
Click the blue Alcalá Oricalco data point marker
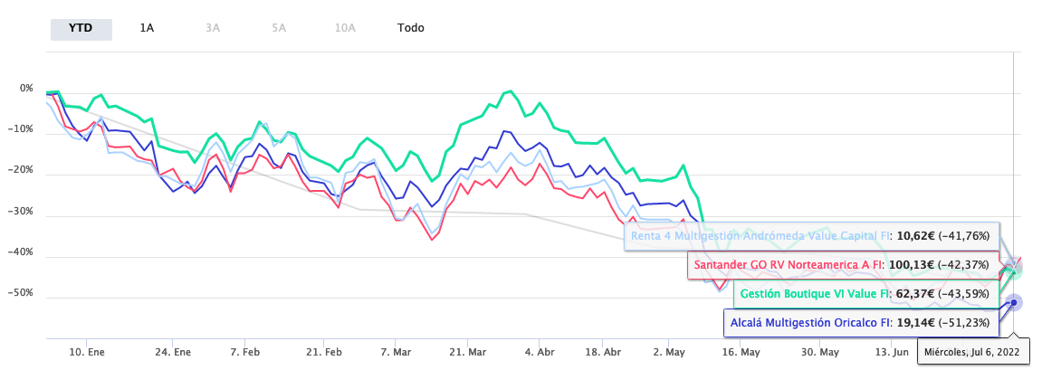[x=1015, y=302]
